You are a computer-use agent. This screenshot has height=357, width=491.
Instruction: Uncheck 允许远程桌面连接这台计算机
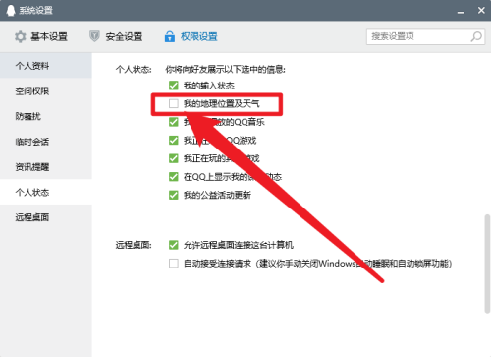point(174,245)
